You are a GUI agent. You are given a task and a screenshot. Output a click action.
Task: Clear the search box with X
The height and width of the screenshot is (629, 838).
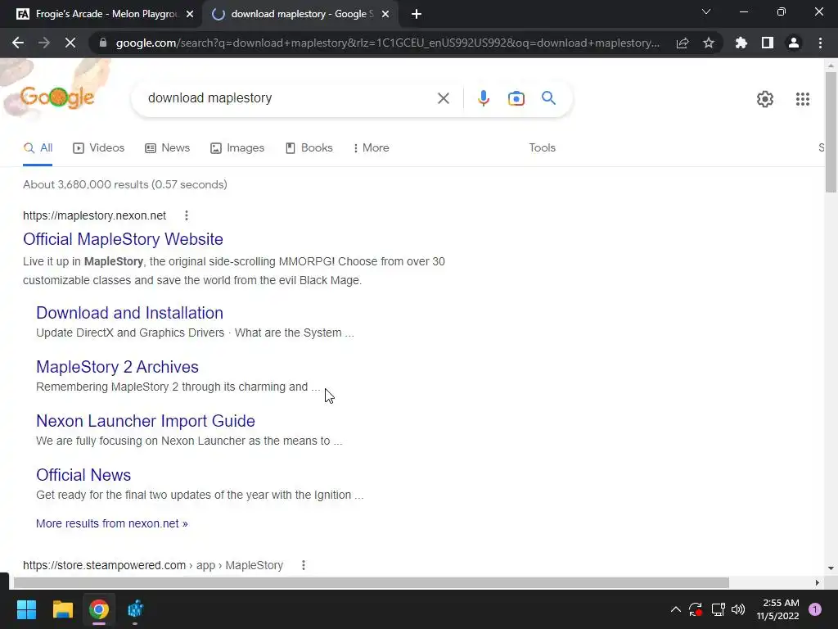(x=443, y=98)
